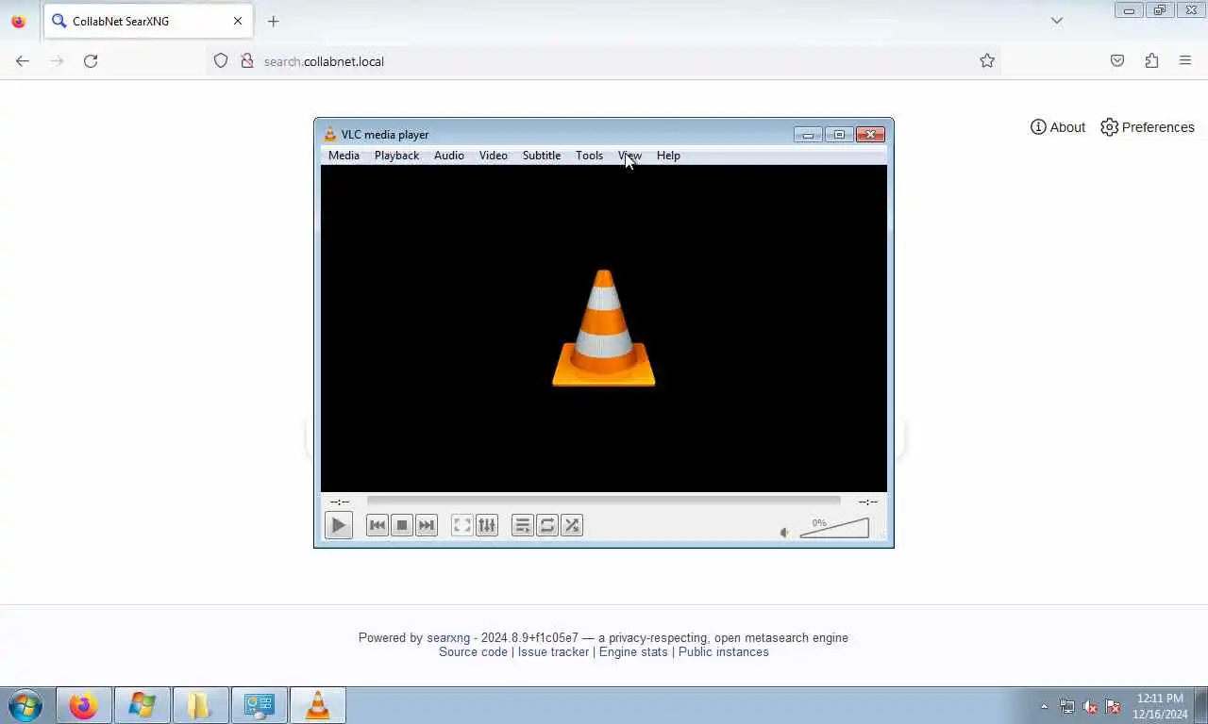The height and width of the screenshot is (724, 1208).
Task: Open the VLC Media menu
Action: point(344,156)
